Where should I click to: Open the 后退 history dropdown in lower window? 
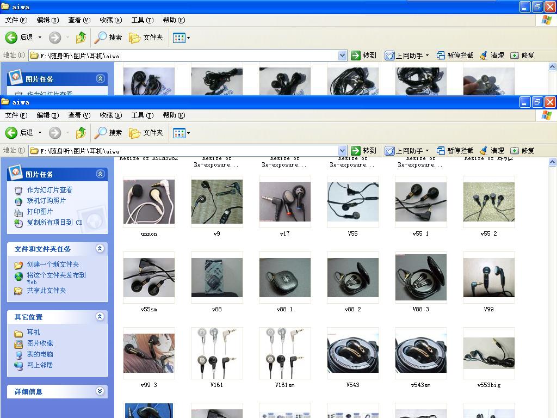(x=40, y=133)
